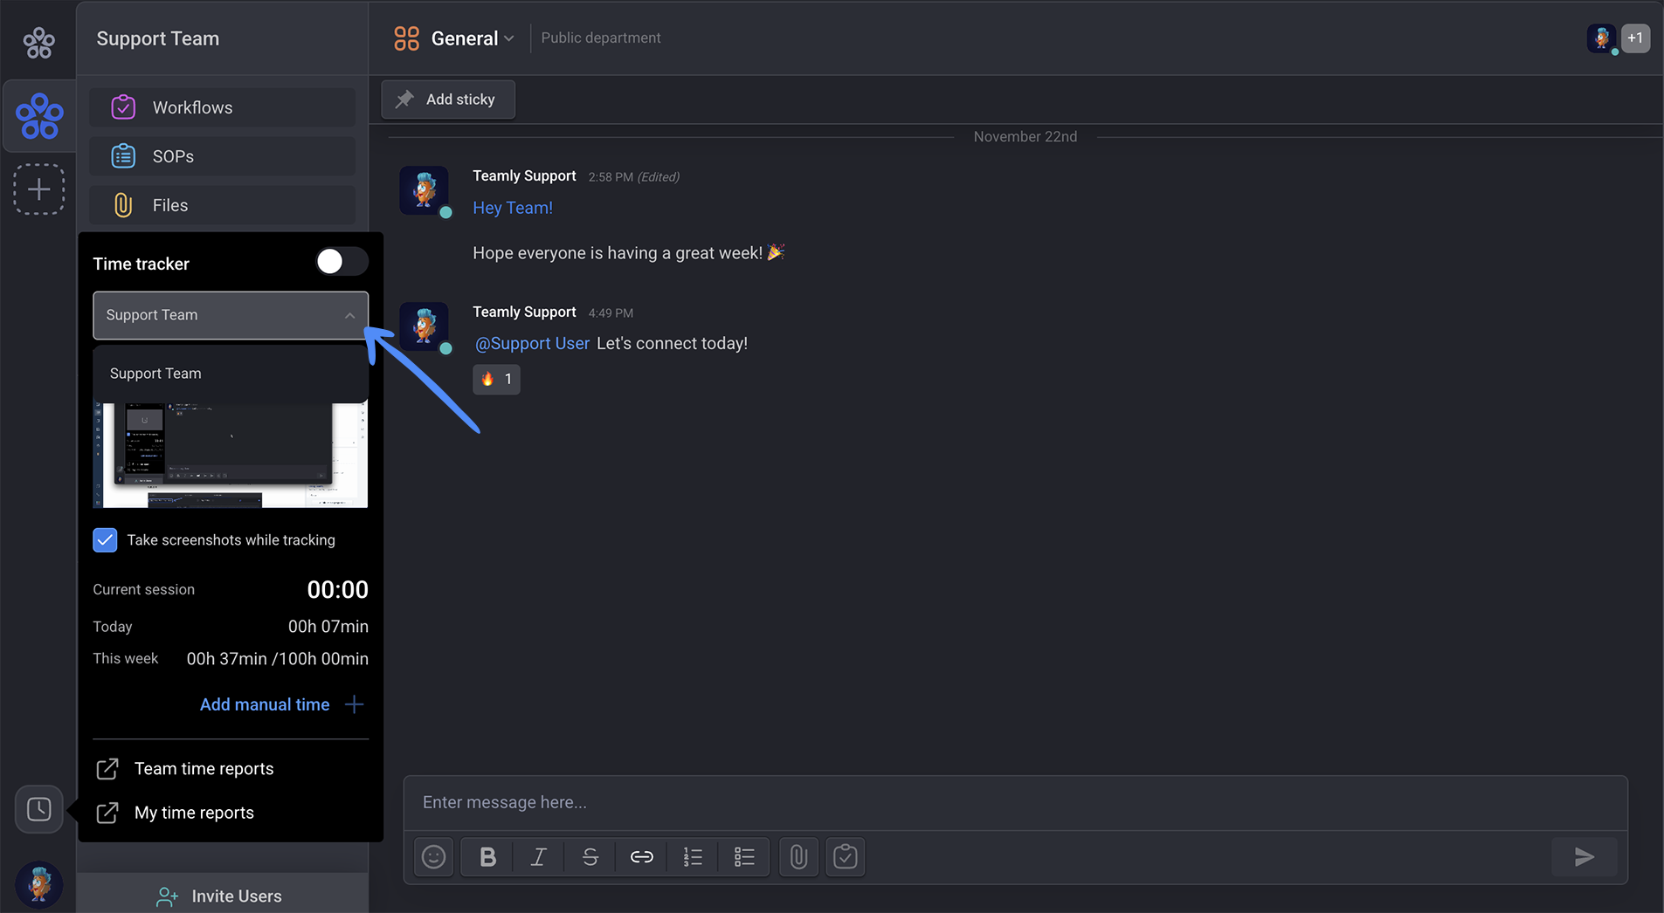Click the Teamly logo at the top-left corner
Viewport: 1664px width, 913px height.
tap(38, 41)
